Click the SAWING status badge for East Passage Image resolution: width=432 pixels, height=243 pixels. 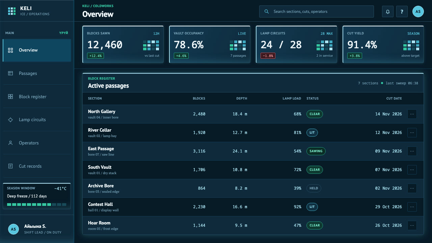pyautogui.click(x=316, y=151)
